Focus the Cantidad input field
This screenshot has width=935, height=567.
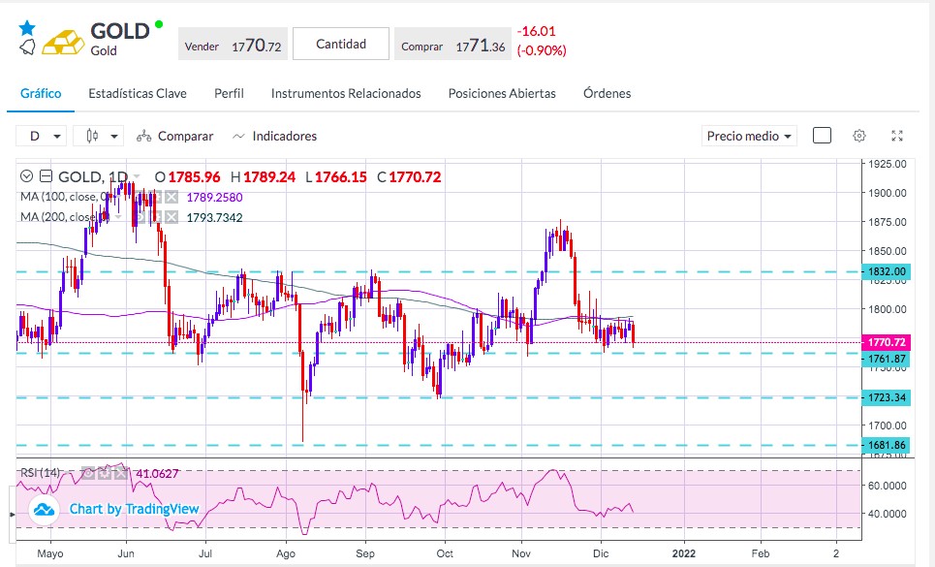341,44
